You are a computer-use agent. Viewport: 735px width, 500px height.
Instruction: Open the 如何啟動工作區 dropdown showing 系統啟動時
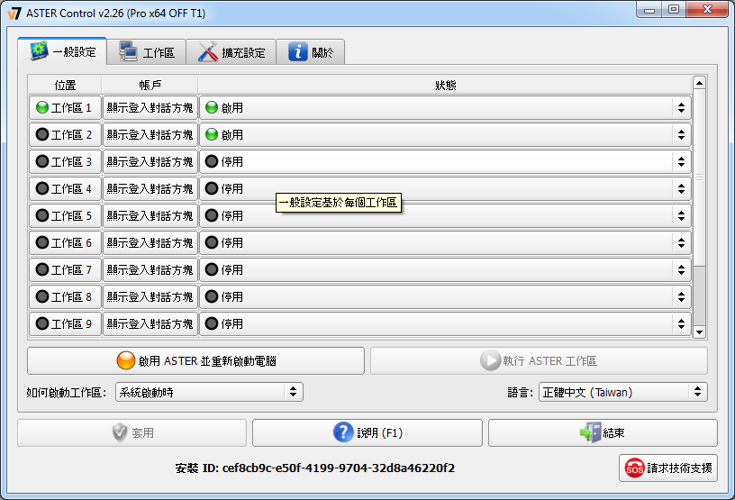tap(209, 392)
